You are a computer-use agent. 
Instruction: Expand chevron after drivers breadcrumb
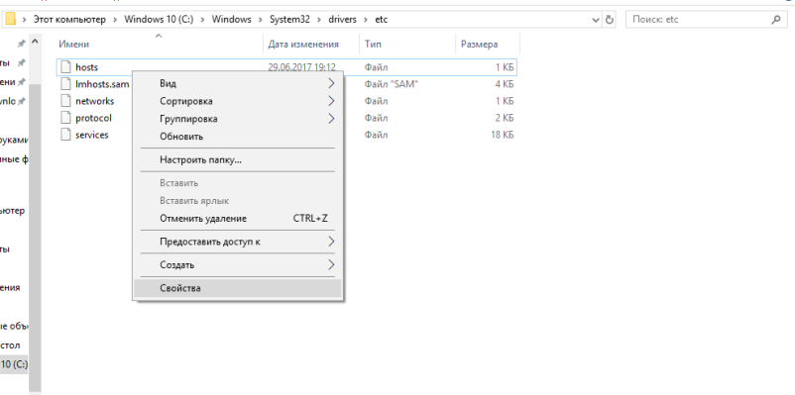[x=366, y=20]
